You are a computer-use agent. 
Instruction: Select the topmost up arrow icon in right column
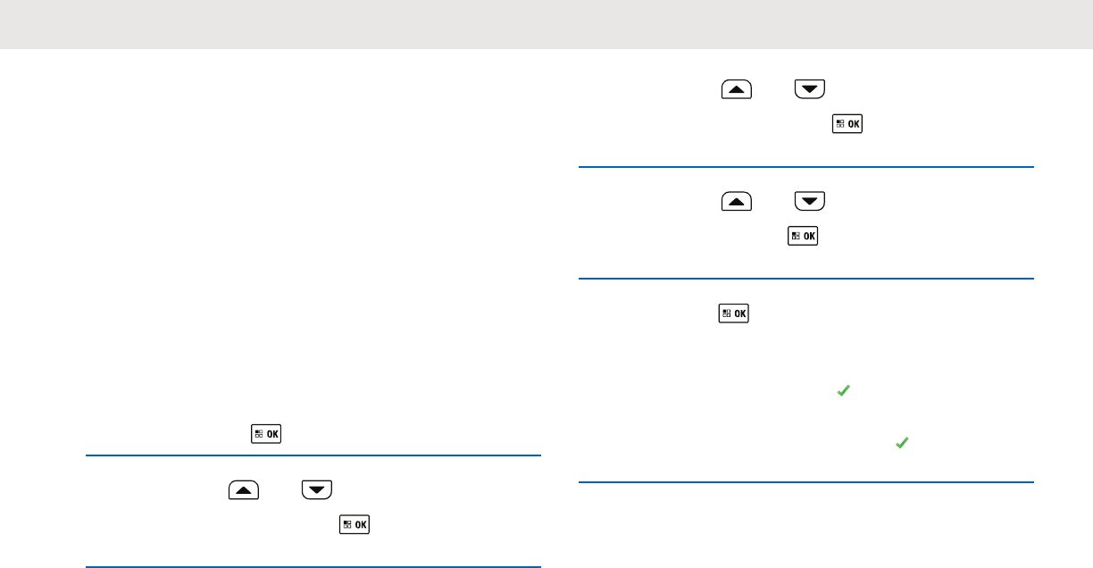click(x=737, y=89)
